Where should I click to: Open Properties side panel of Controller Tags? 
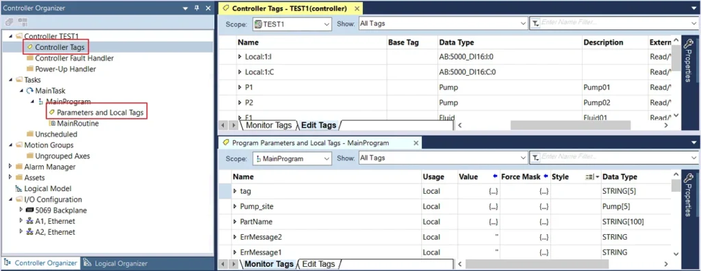tap(688, 60)
